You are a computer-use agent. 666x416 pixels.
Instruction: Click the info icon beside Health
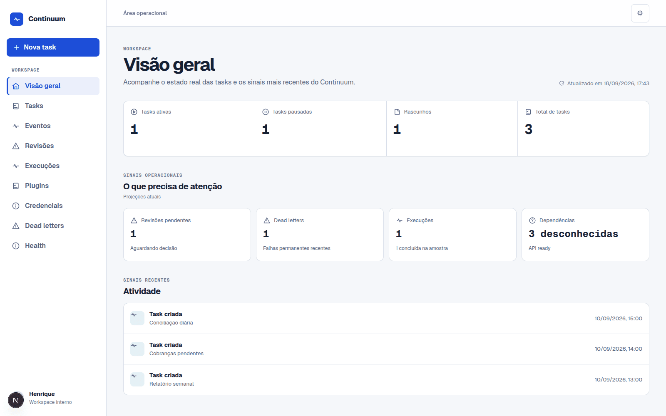tap(16, 246)
